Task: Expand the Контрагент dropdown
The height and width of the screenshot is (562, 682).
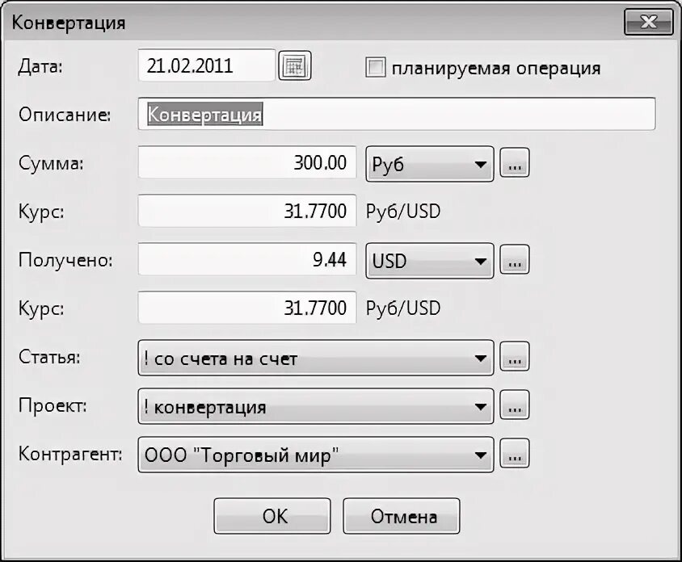Action: [316, 455]
